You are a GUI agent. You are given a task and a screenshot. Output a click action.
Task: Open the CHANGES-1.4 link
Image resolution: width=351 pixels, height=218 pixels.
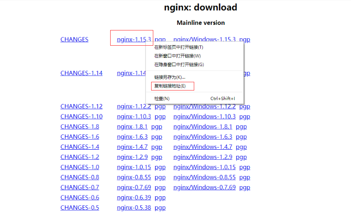(80, 147)
